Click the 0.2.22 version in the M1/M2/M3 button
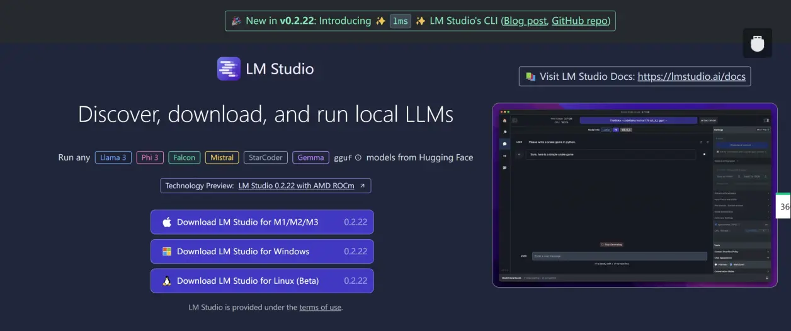The width and height of the screenshot is (791, 331). coord(356,222)
